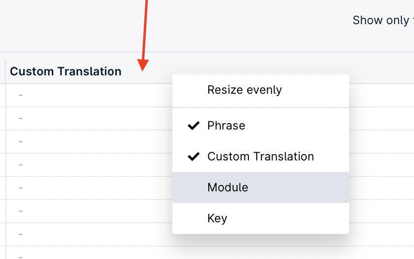The image size is (414, 259).
Task: Click the checkmark icon beside Phrase
Action: pyautogui.click(x=194, y=126)
